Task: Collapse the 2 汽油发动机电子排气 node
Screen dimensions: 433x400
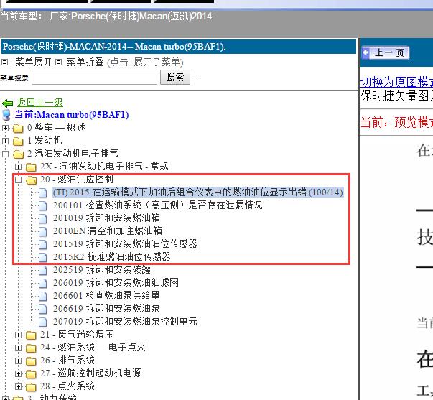Action: (x=5, y=154)
